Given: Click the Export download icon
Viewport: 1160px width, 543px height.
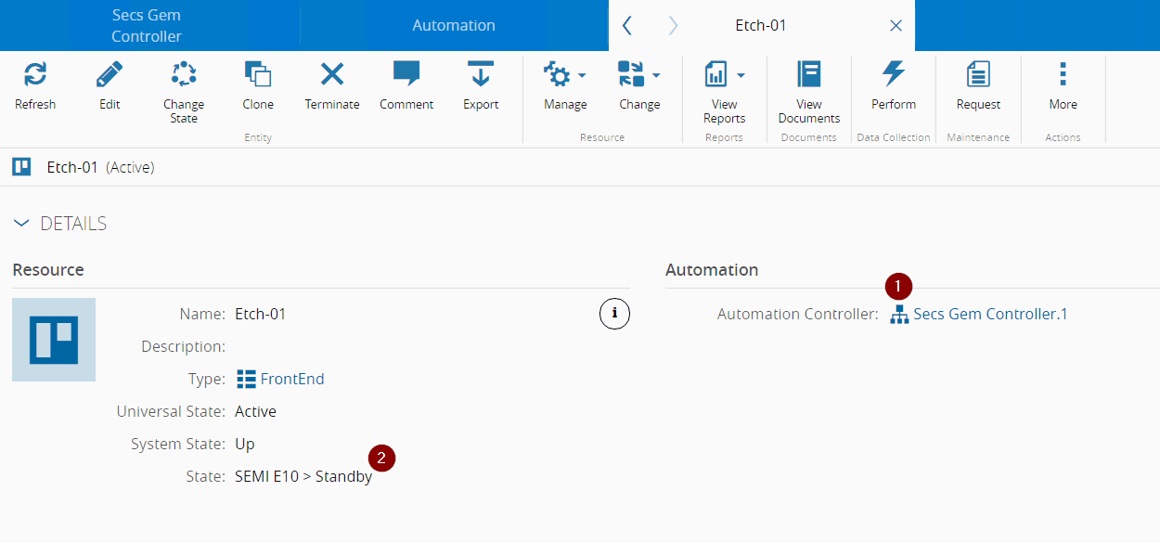Looking at the screenshot, I should [x=481, y=75].
